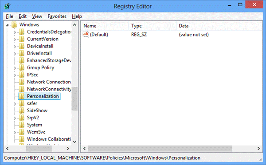266x165 pixels.
Task: Collapse the Windows key
Action: pyautogui.click(x=7, y=25)
